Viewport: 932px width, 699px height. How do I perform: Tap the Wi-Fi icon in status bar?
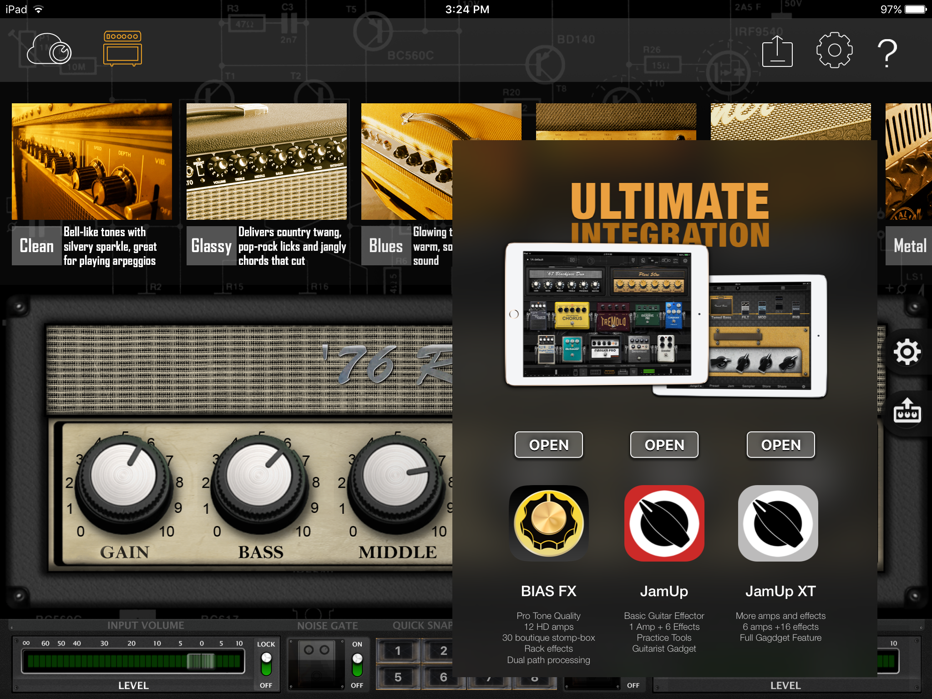click(x=39, y=9)
